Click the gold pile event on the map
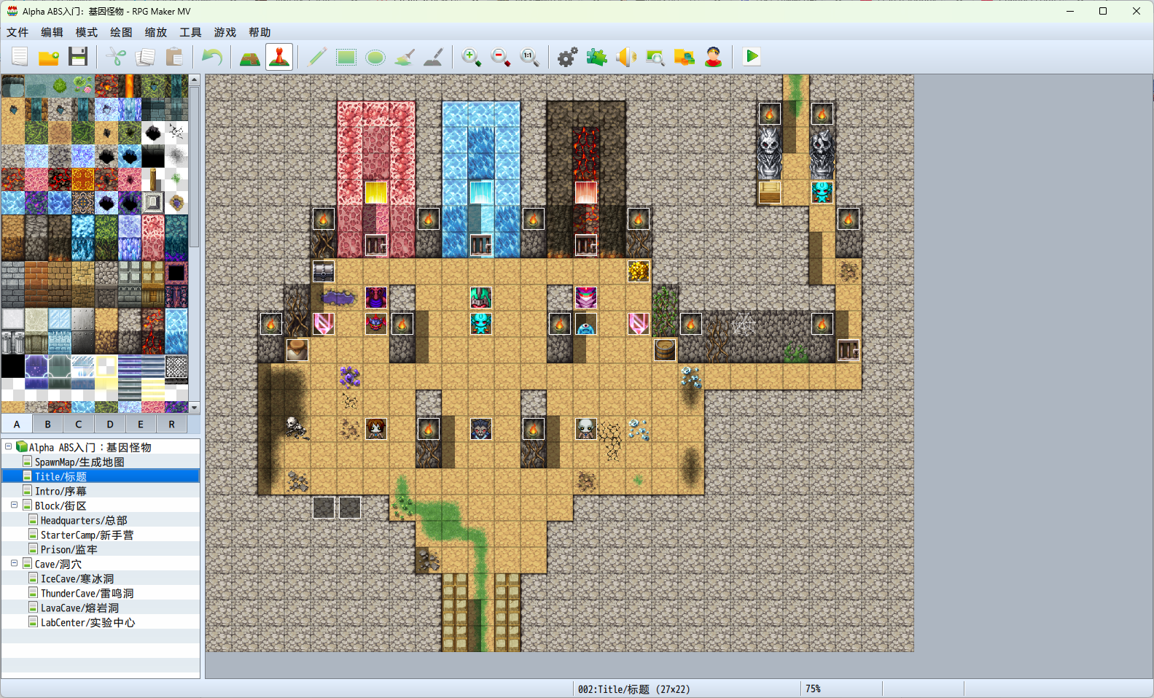Viewport: 1154px width, 698px height. (x=639, y=271)
